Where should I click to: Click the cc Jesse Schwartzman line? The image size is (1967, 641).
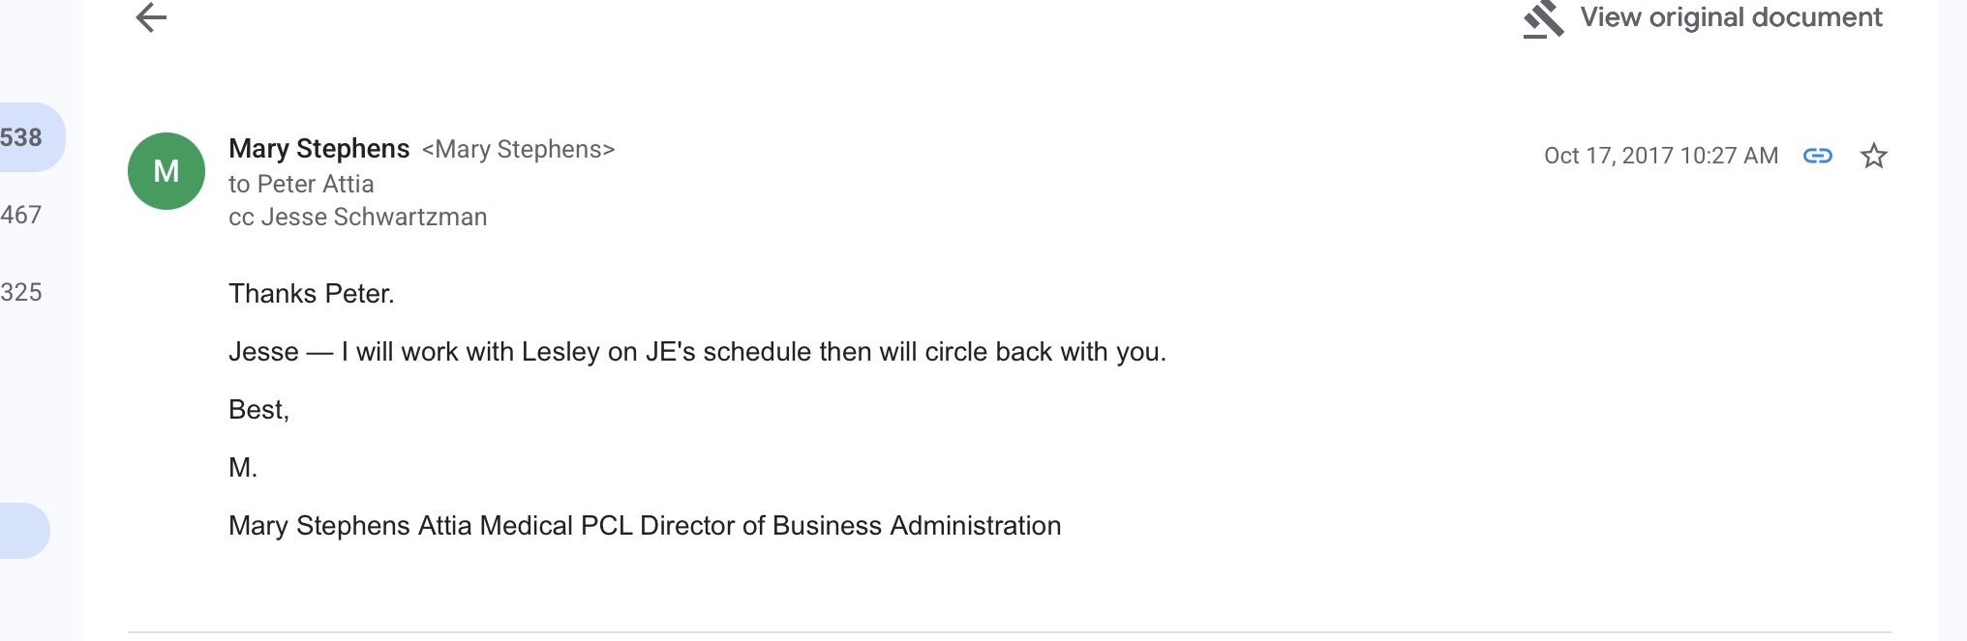click(357, 217)
